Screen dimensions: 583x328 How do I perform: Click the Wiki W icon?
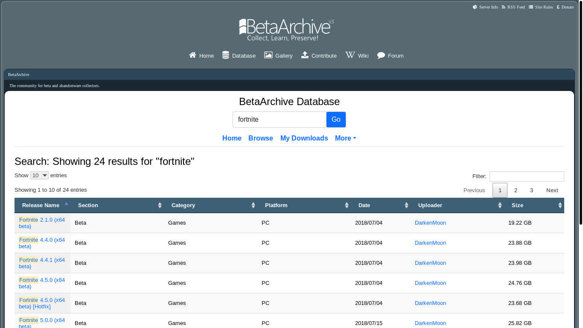[350, 55]
